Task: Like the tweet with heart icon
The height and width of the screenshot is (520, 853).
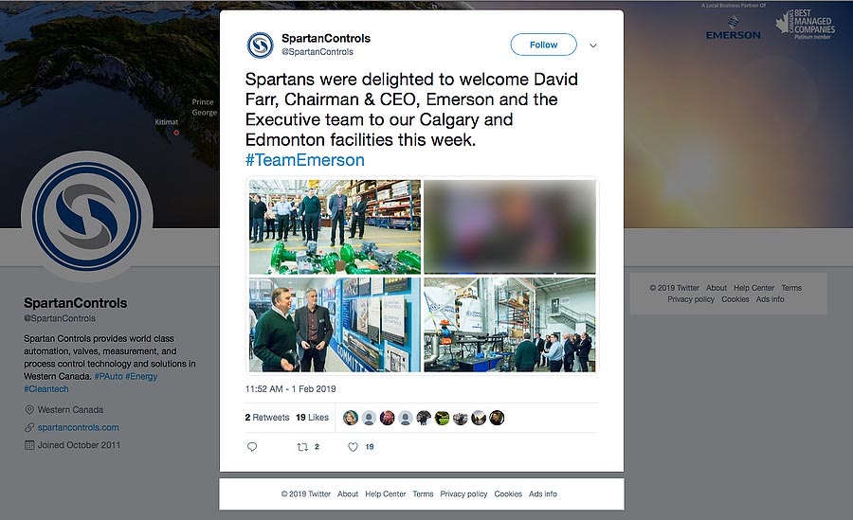Action: [353, 447]
